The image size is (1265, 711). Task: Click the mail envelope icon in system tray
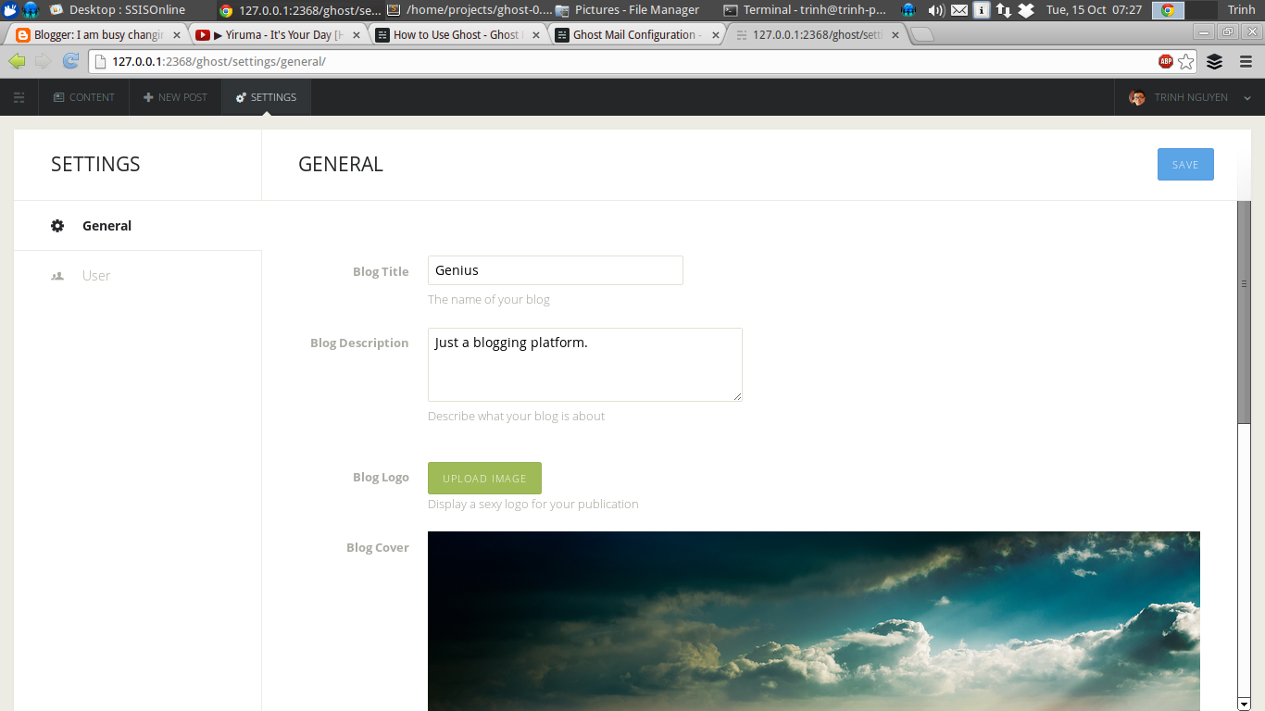point(958,10)
